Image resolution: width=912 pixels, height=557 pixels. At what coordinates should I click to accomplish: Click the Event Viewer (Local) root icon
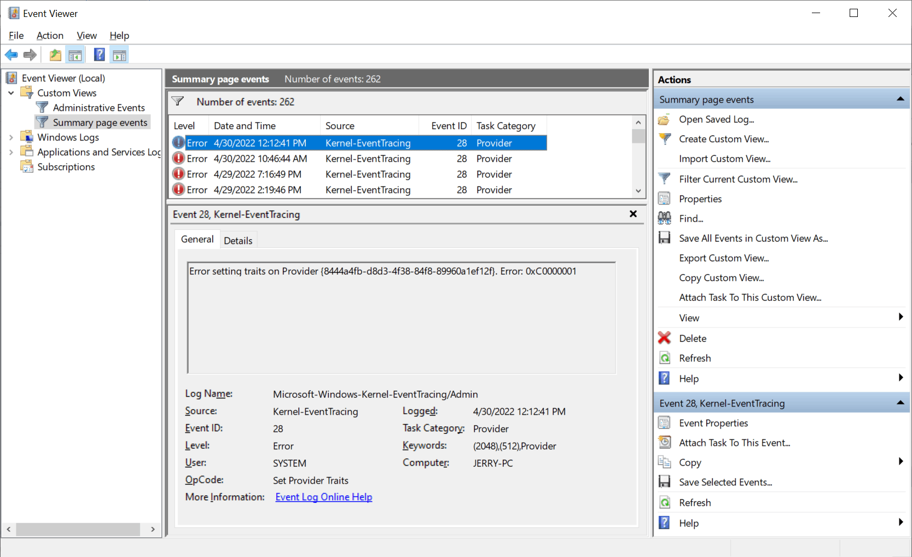[12, 78]
